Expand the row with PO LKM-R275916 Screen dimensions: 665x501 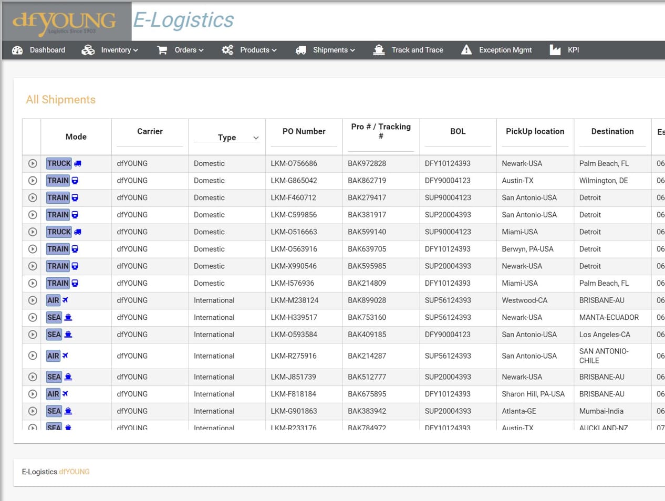click(33, 356)
